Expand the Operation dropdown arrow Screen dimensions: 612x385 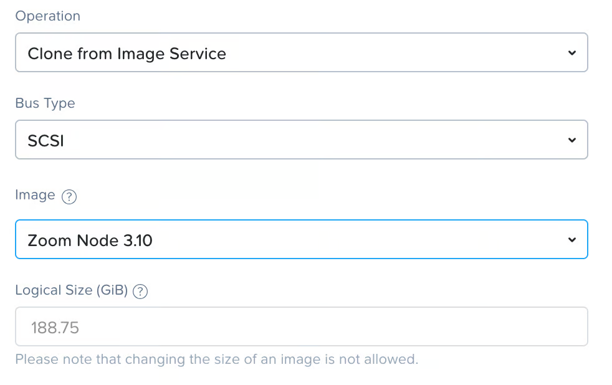click(572, 53)
